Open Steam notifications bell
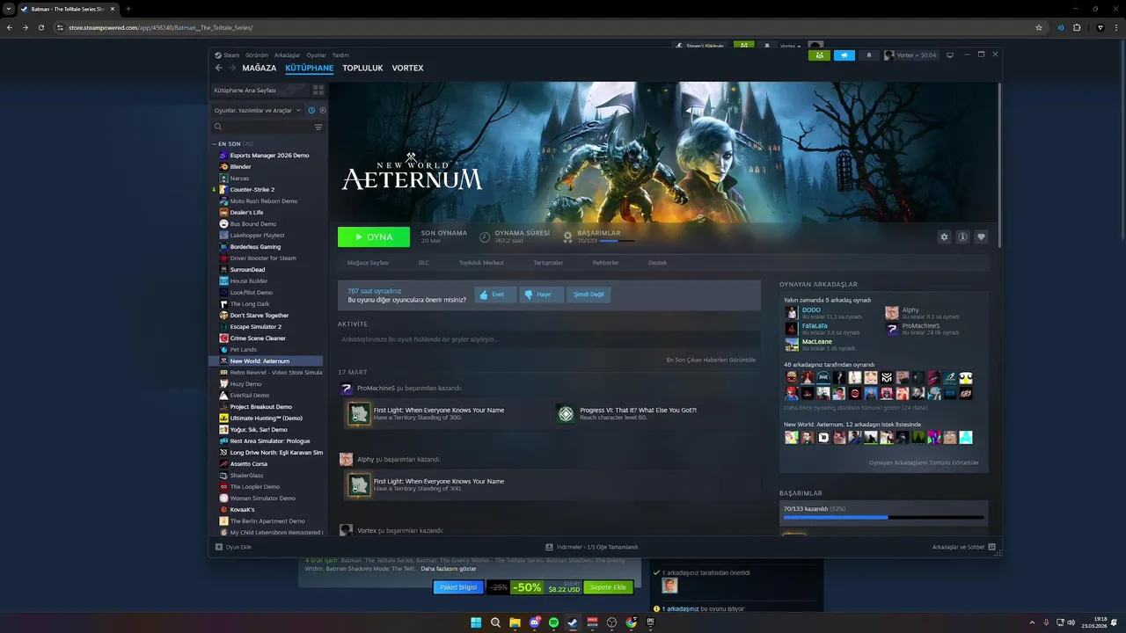 869,55
